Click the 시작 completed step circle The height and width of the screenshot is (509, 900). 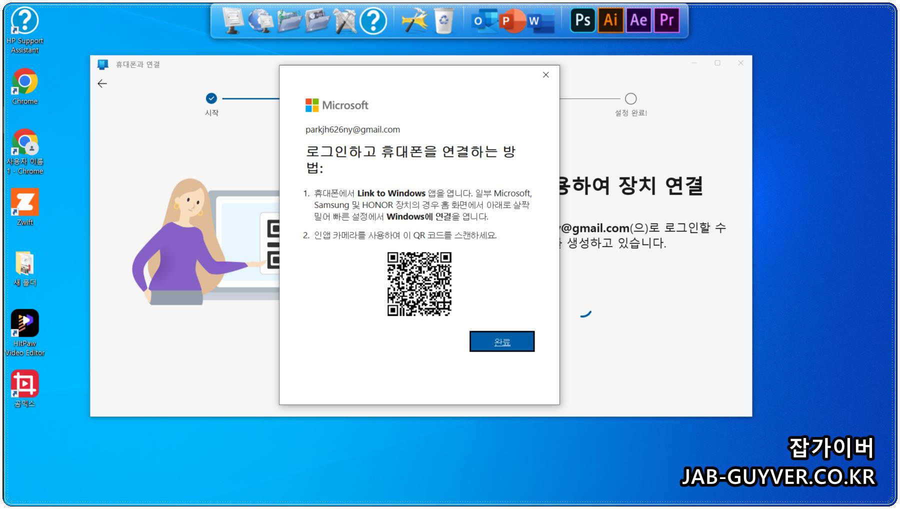211,98
